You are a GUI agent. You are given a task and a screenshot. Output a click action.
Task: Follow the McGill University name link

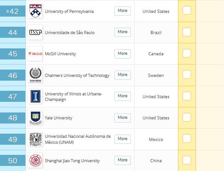60,54
